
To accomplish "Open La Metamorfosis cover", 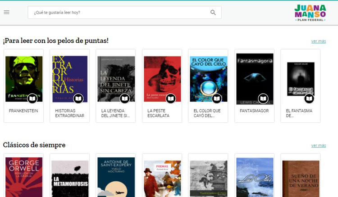I will tap(70, 179).
